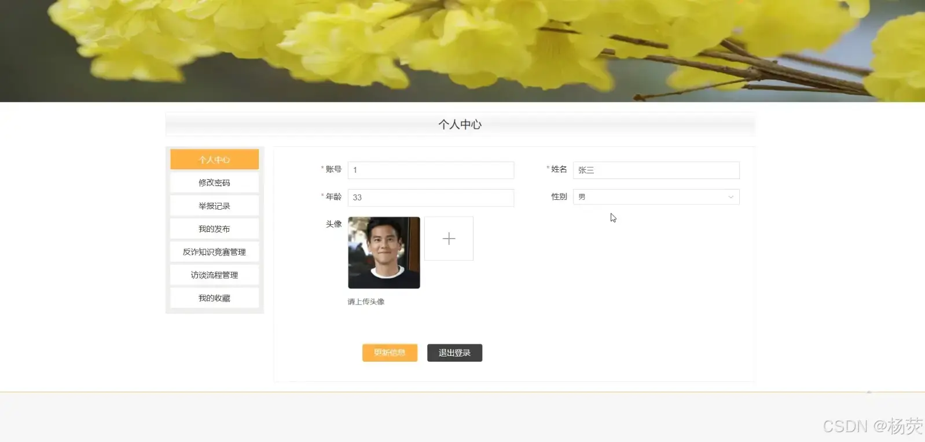This screenshot has height=442, width=925.
Task: Open 访谈流程管理 sidebar item
Action: click(x=214, y=275)
